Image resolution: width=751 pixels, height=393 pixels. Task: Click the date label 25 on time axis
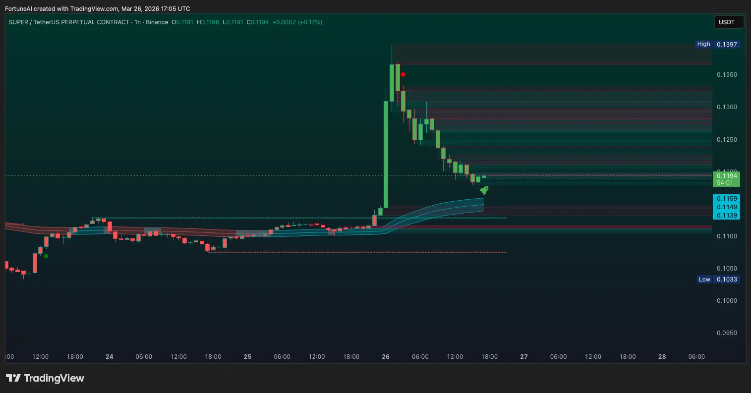tap(248, 357)
